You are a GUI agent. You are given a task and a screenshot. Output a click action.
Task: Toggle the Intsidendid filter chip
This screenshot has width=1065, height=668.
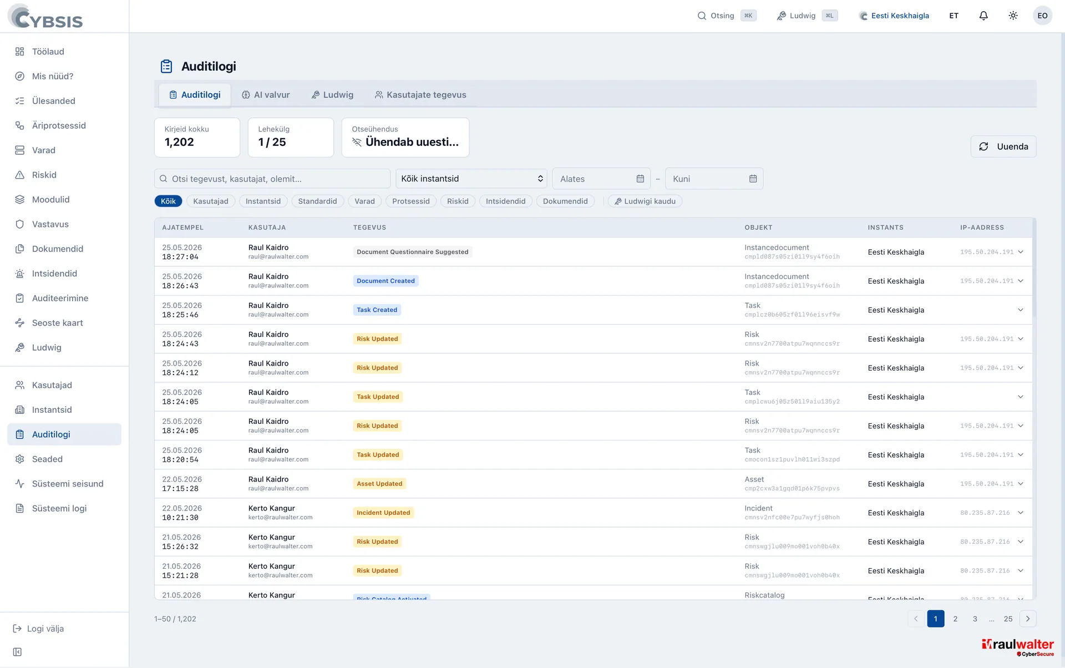505,201
